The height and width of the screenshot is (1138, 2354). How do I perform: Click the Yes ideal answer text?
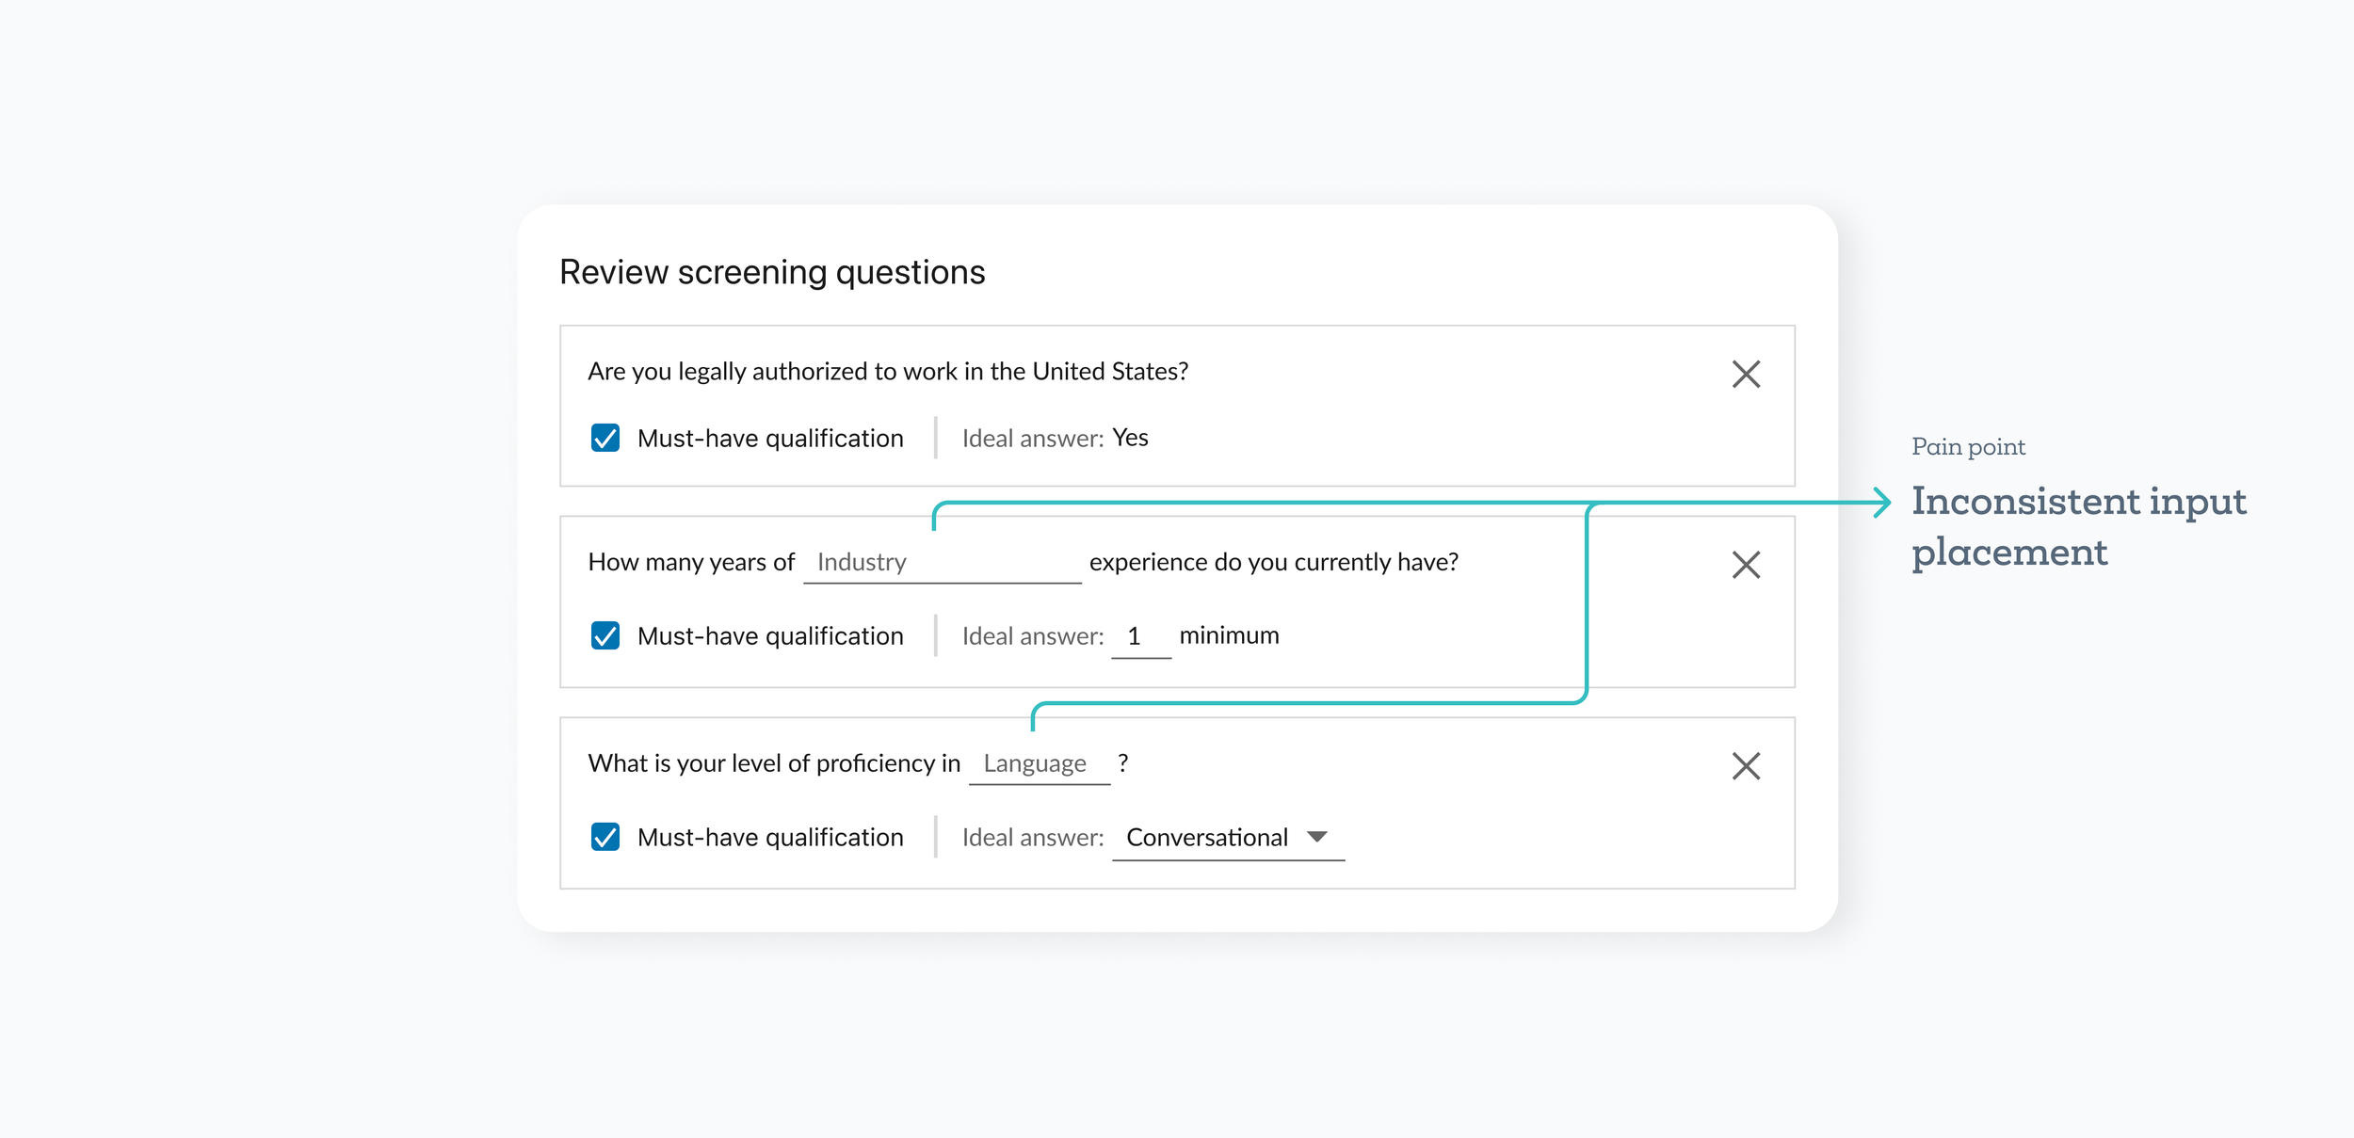[1129, 438]
